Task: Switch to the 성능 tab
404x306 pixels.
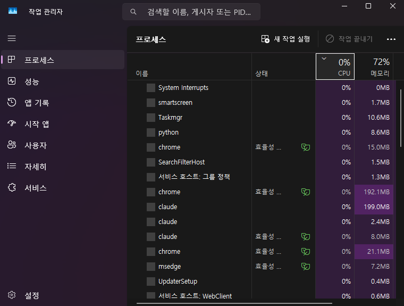Action: click(x=63, y=81)
